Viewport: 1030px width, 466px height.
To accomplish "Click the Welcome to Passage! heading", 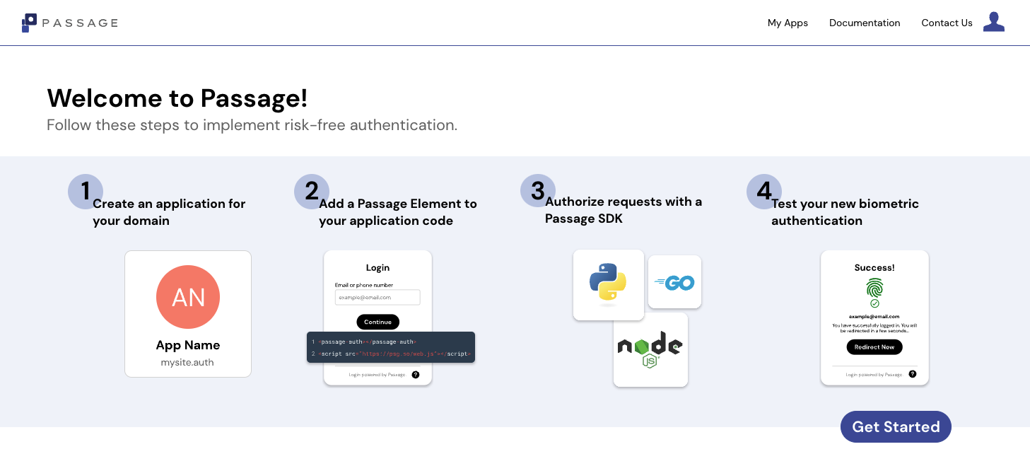I will (177, 98).
